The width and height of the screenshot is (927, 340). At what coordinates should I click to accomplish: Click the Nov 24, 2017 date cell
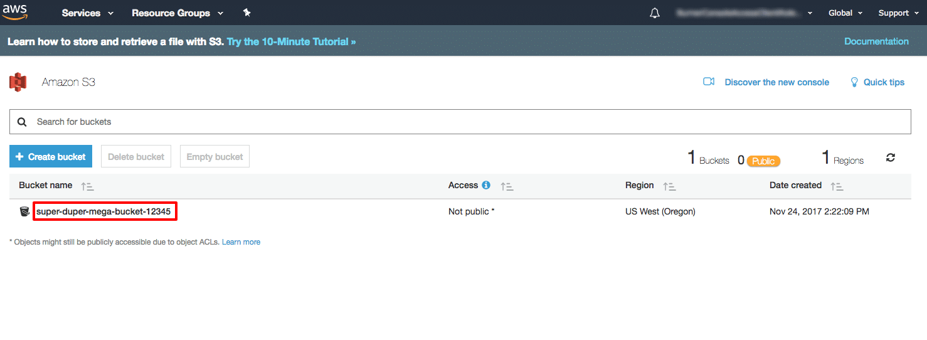coord(819,211)
